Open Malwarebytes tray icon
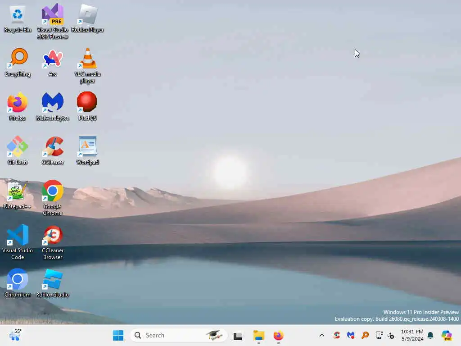The image size is (461, 346). point(350,335)
